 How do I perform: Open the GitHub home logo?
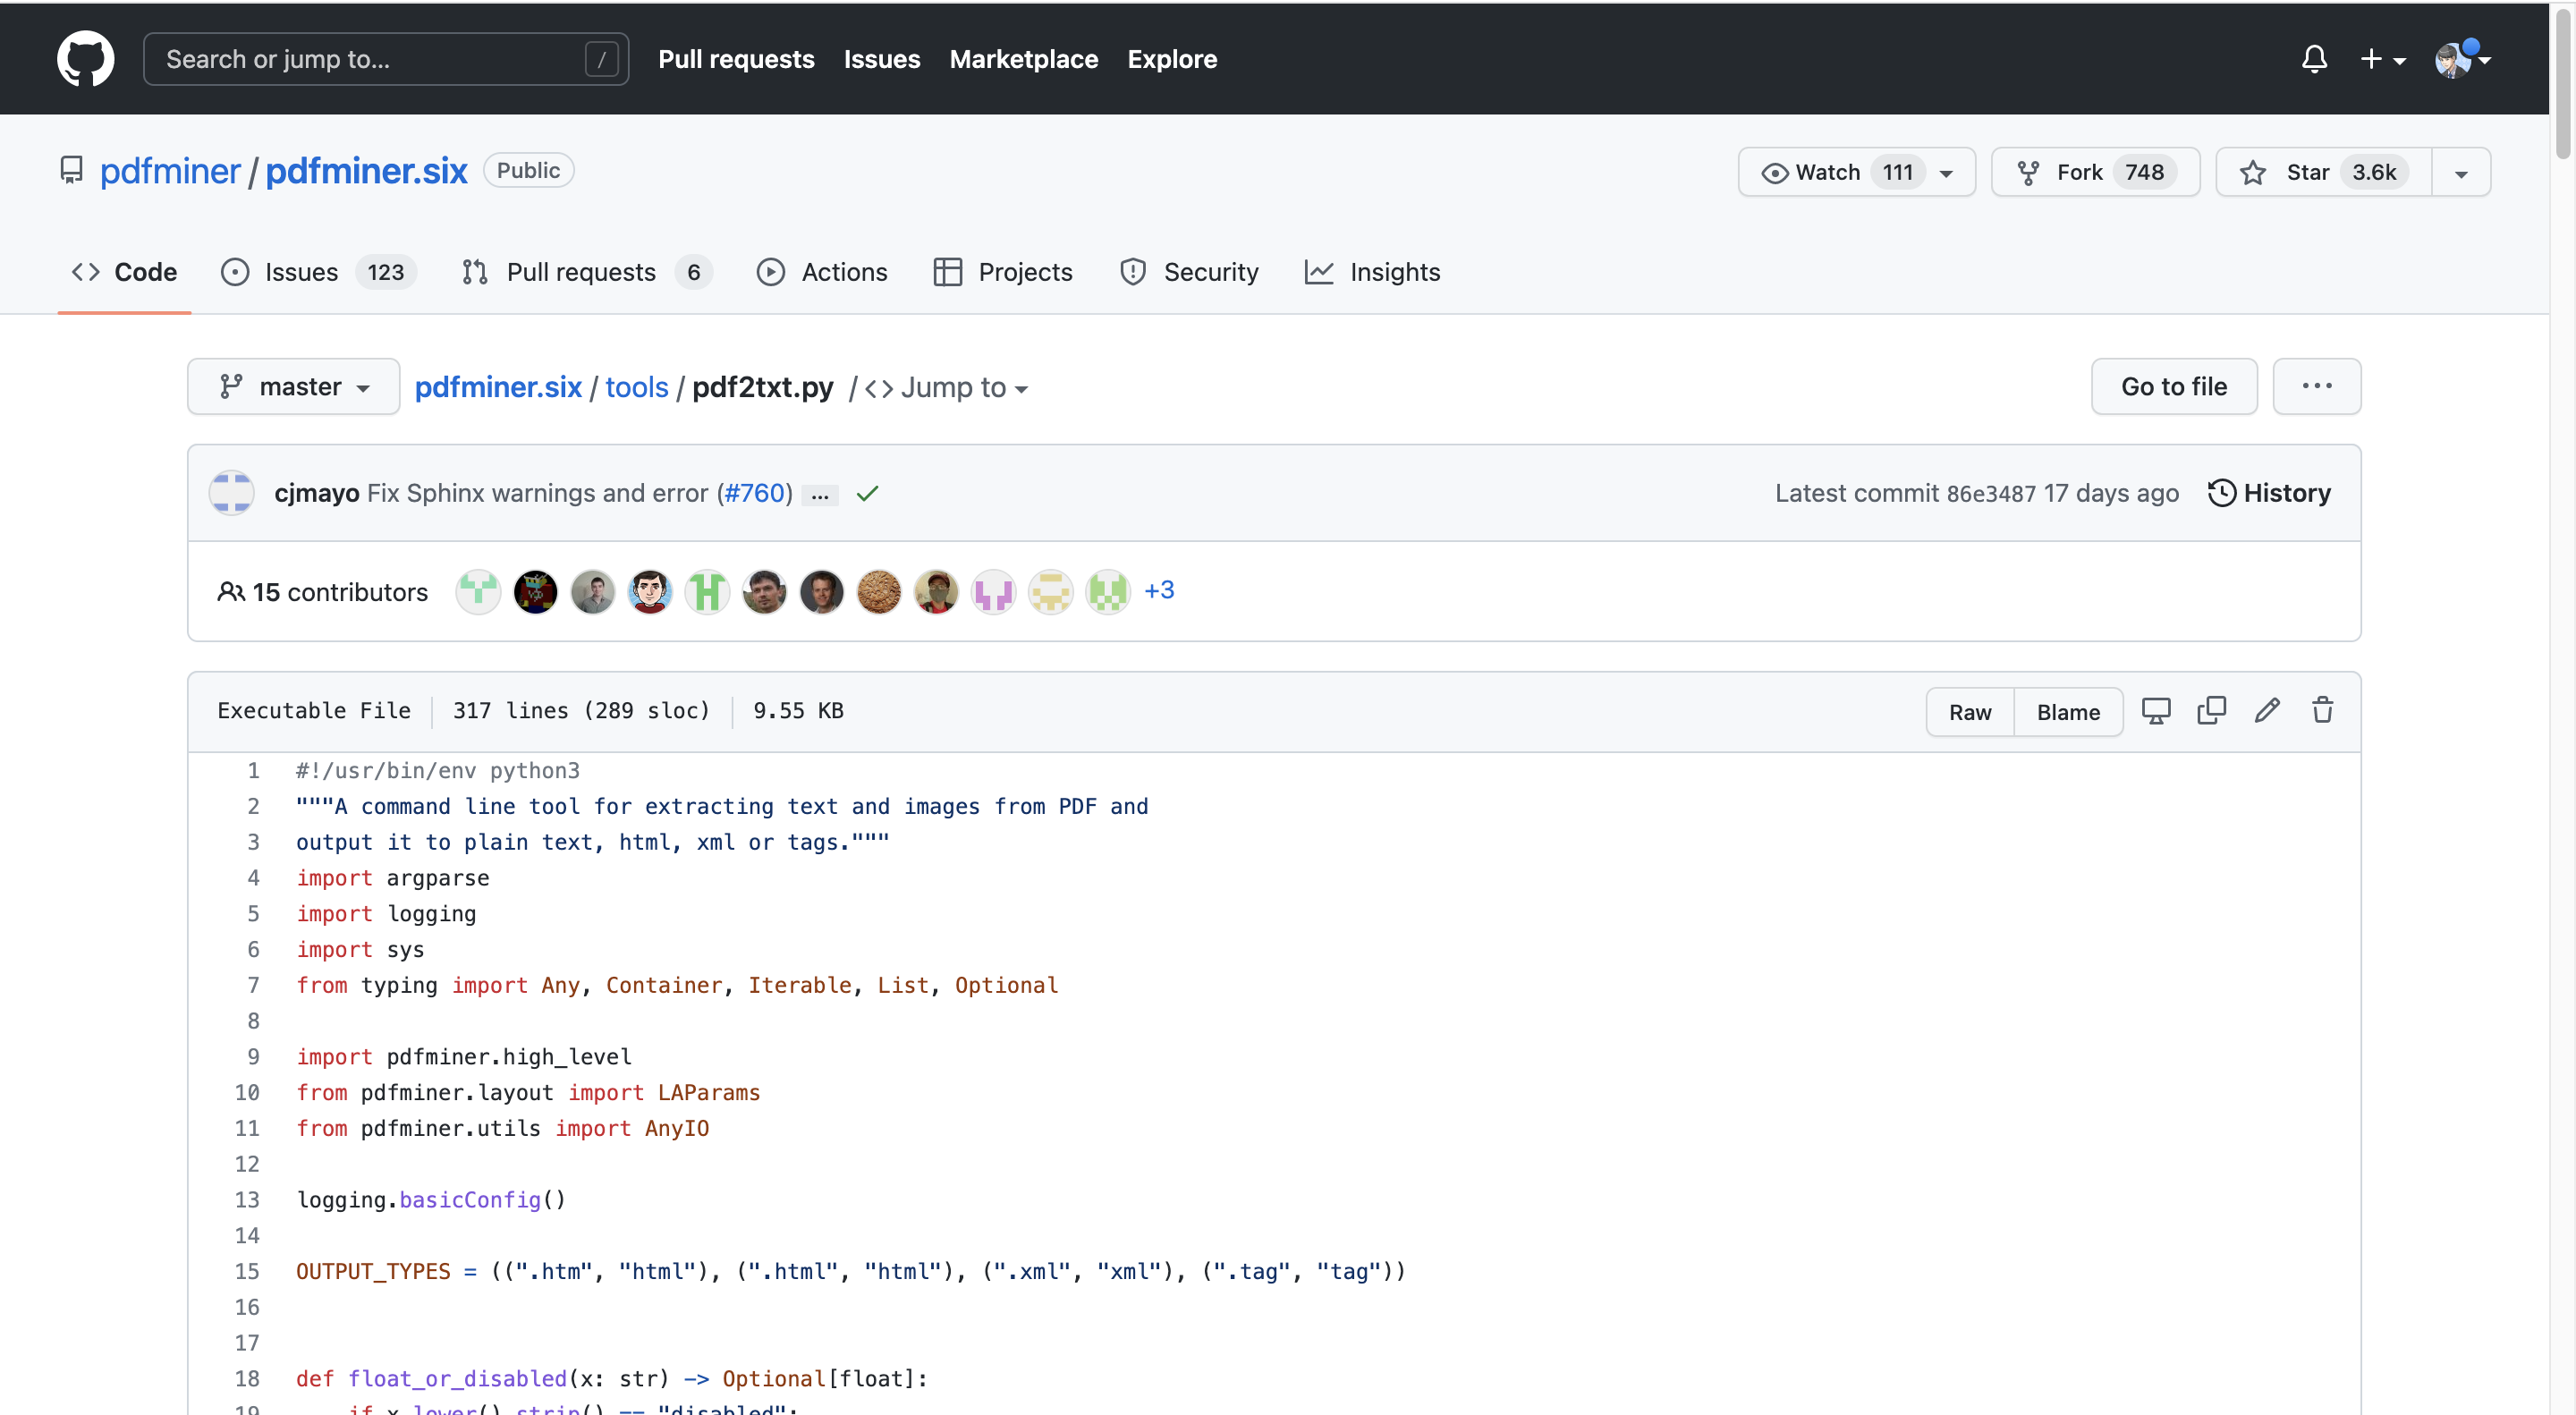pos(85,58)
